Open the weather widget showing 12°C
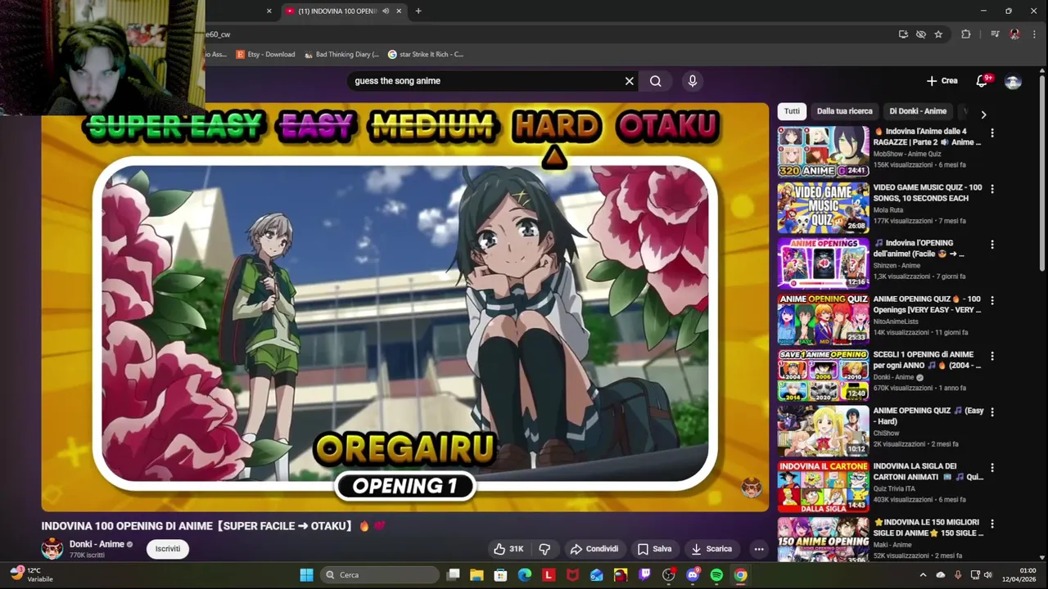 31,574
